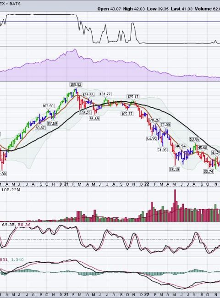Select the 1.340 MACD histogram value
Image resolution: width=220 pixels, height=298 pixels.
[17, 259]
